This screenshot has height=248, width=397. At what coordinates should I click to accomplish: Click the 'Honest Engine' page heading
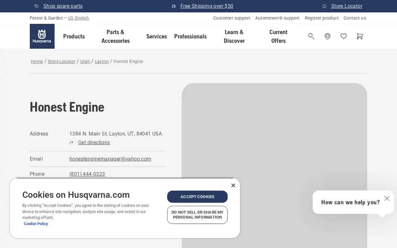[67, 107]
